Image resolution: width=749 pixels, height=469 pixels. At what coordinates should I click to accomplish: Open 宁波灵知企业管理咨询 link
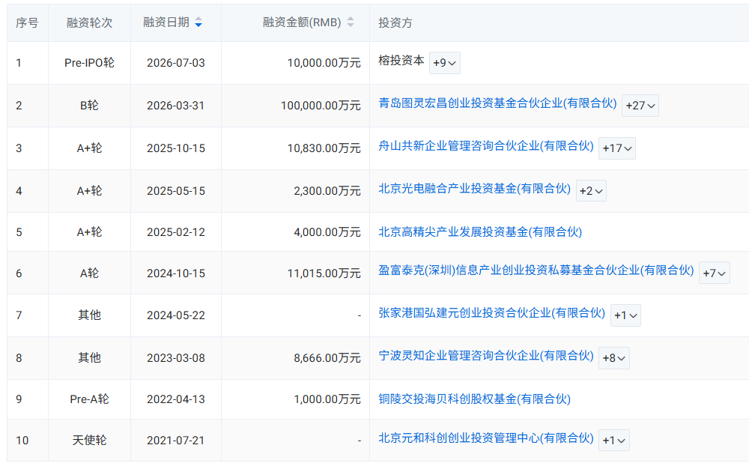(486, 355)
